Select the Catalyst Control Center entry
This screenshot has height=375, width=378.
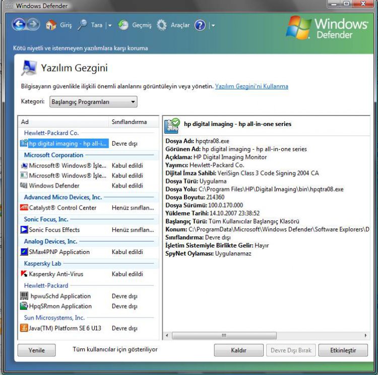click(62, 207)
